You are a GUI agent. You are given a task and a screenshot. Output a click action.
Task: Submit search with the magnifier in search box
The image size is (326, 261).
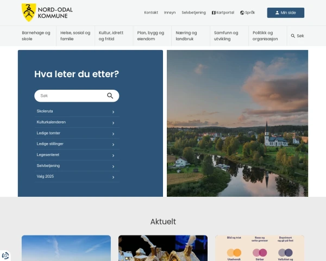[x=110, y=96]
